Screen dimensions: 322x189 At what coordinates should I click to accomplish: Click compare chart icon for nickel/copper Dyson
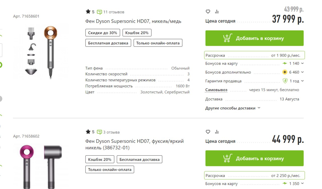[x=217, y=12]
